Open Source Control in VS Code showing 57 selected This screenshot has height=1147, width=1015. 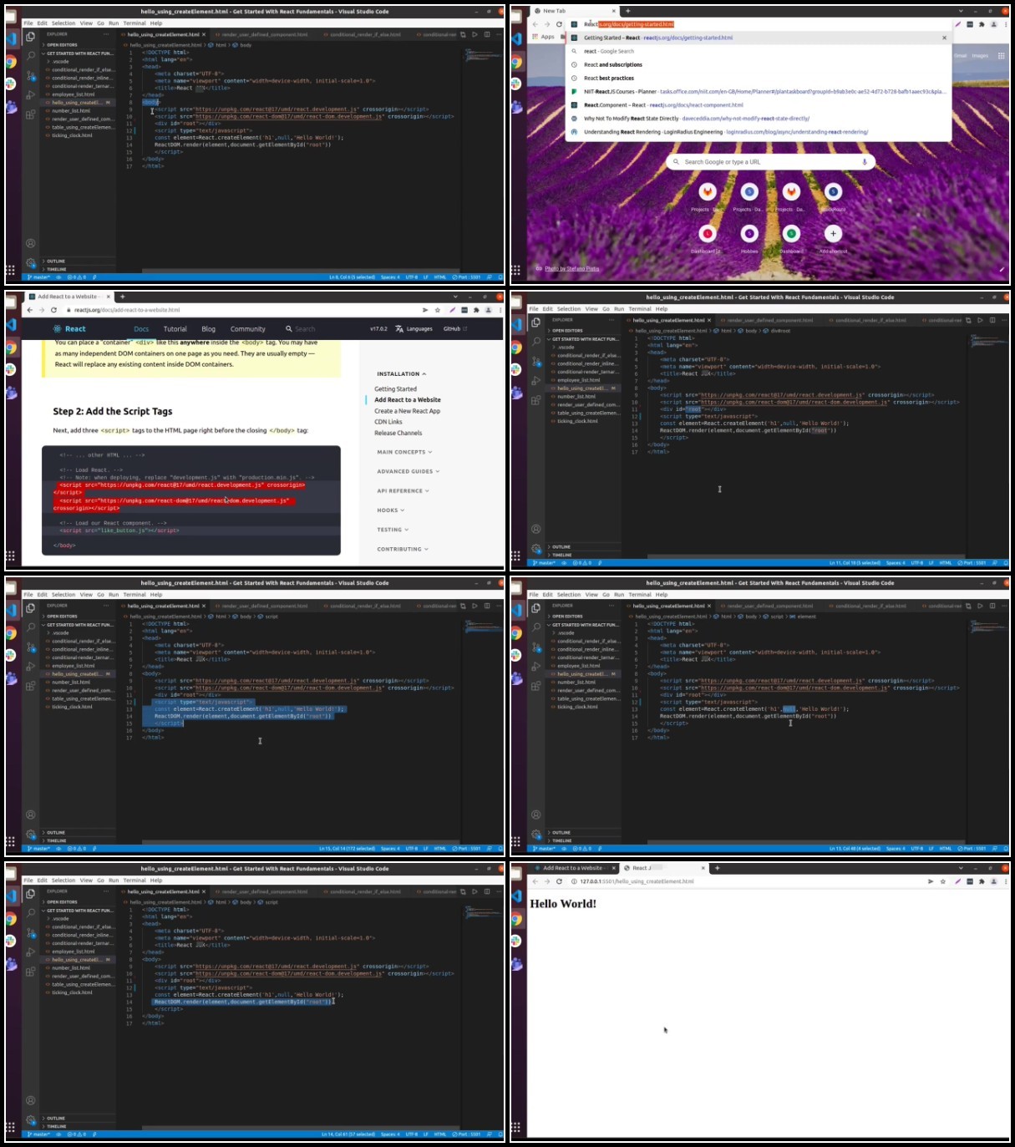pyautogui.click(x=31, y=932)
